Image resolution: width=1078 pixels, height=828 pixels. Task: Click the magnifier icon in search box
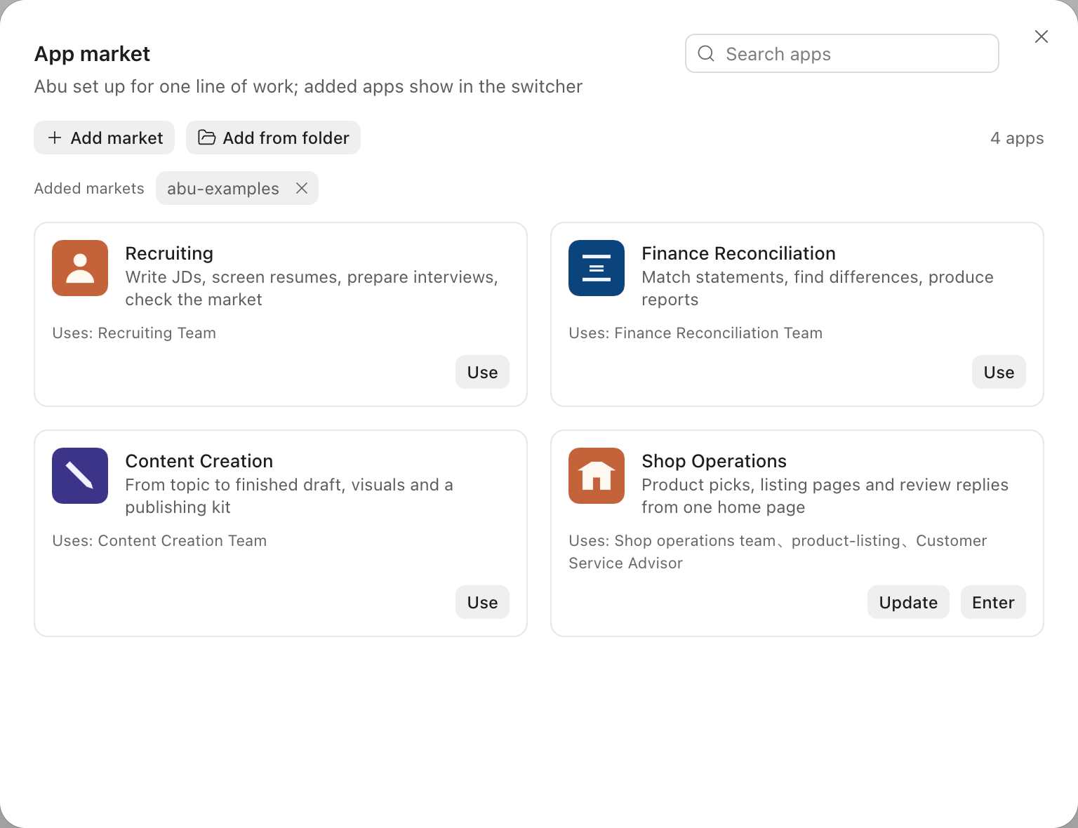(706, 53)
